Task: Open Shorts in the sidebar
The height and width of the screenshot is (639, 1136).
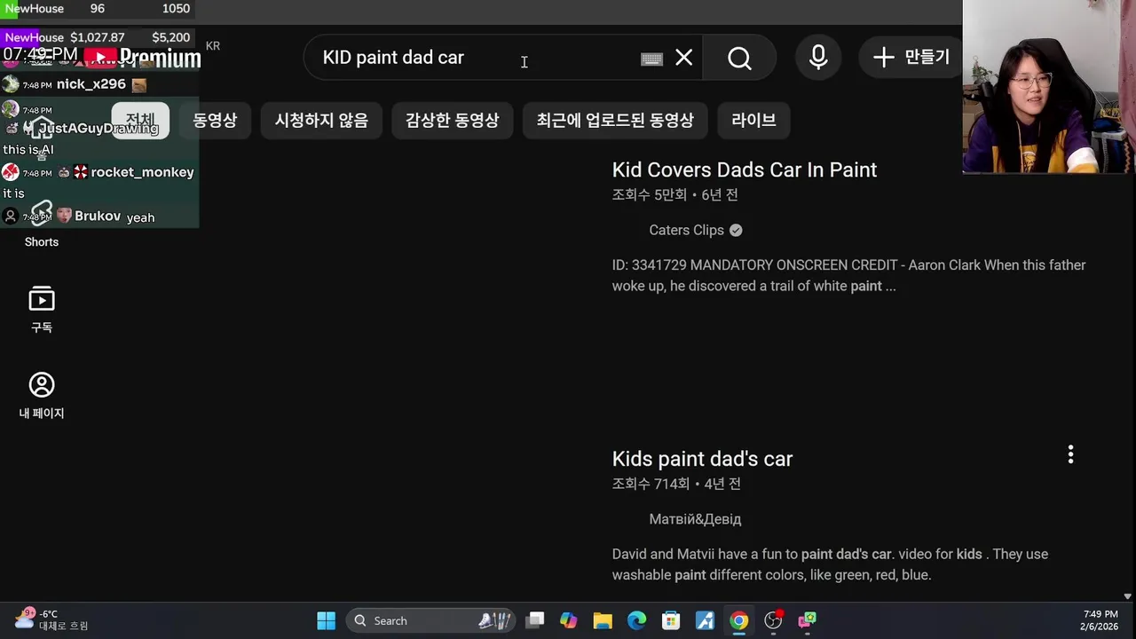Action: click(x=42, y=225)
